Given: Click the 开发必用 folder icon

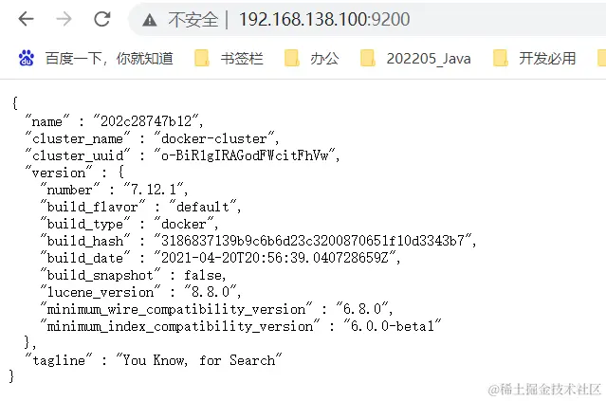Looking at the screenshot, I should click(500, 59).
